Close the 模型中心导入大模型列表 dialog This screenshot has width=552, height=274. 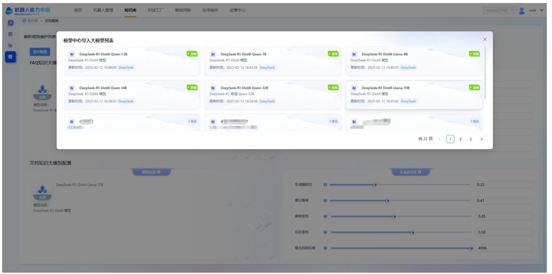coord(484,39)
